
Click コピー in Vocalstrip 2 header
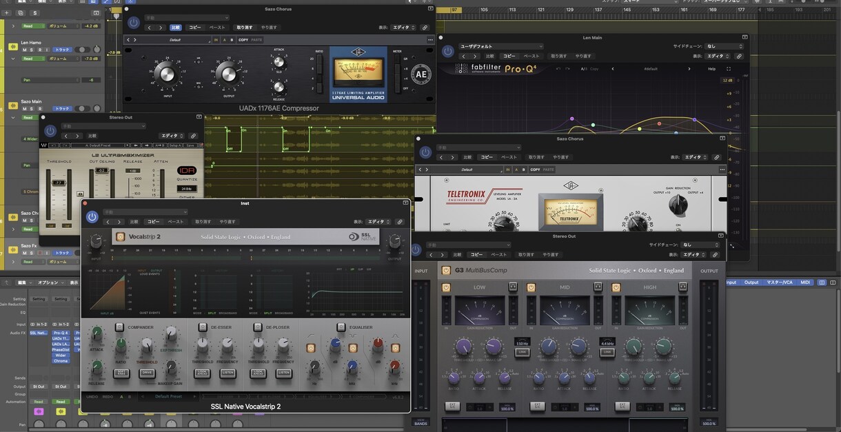[154, 222]
